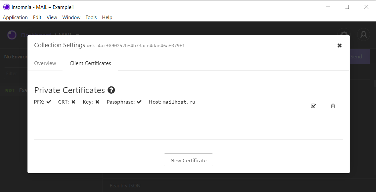
Task: Open the Tools menu
Action: 91,17
